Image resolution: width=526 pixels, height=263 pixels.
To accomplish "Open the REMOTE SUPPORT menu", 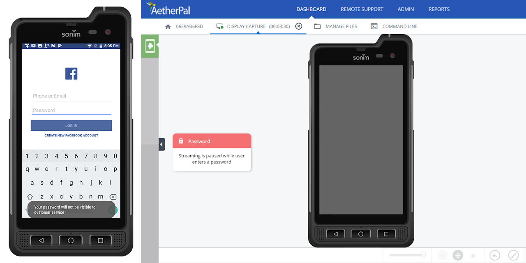I will (x=362, y=9).
